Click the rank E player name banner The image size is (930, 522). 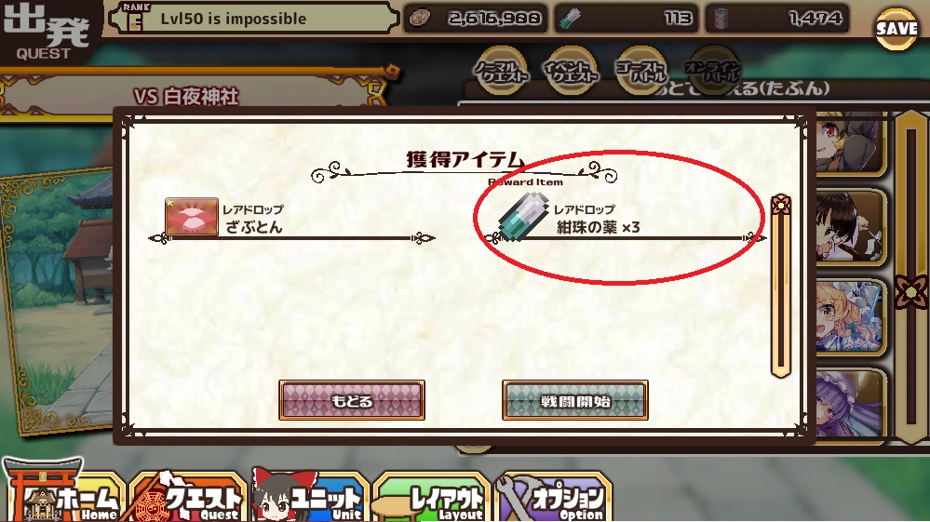254,18
